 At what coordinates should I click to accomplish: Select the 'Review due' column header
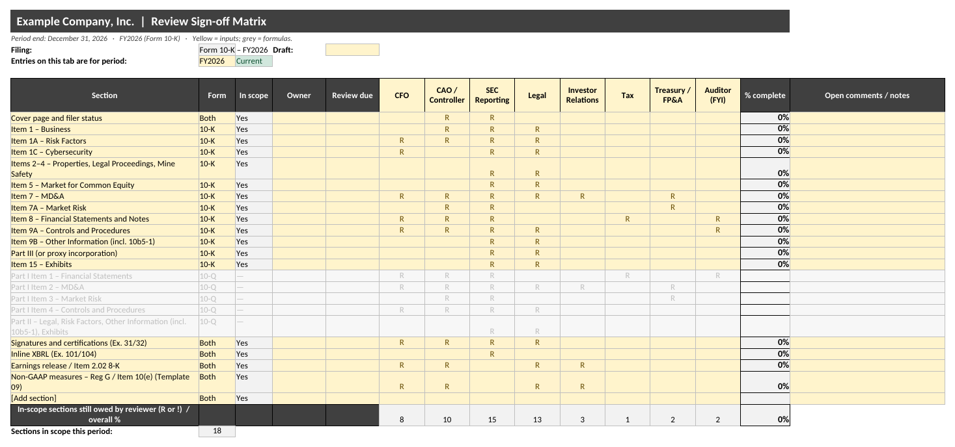pos(352,96)
